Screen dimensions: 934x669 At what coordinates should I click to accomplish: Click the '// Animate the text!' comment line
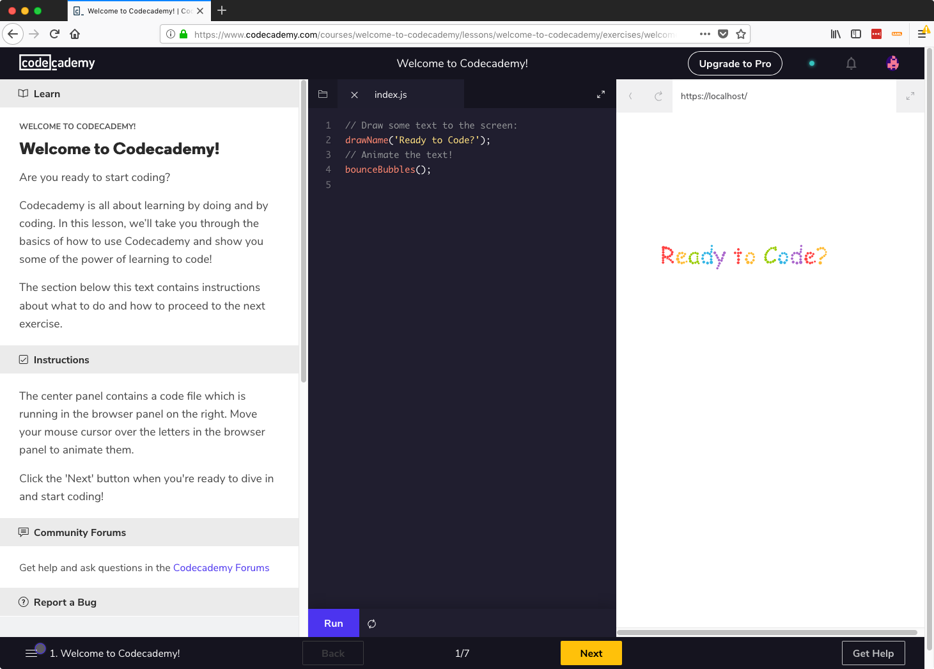(x=399, y=155)
